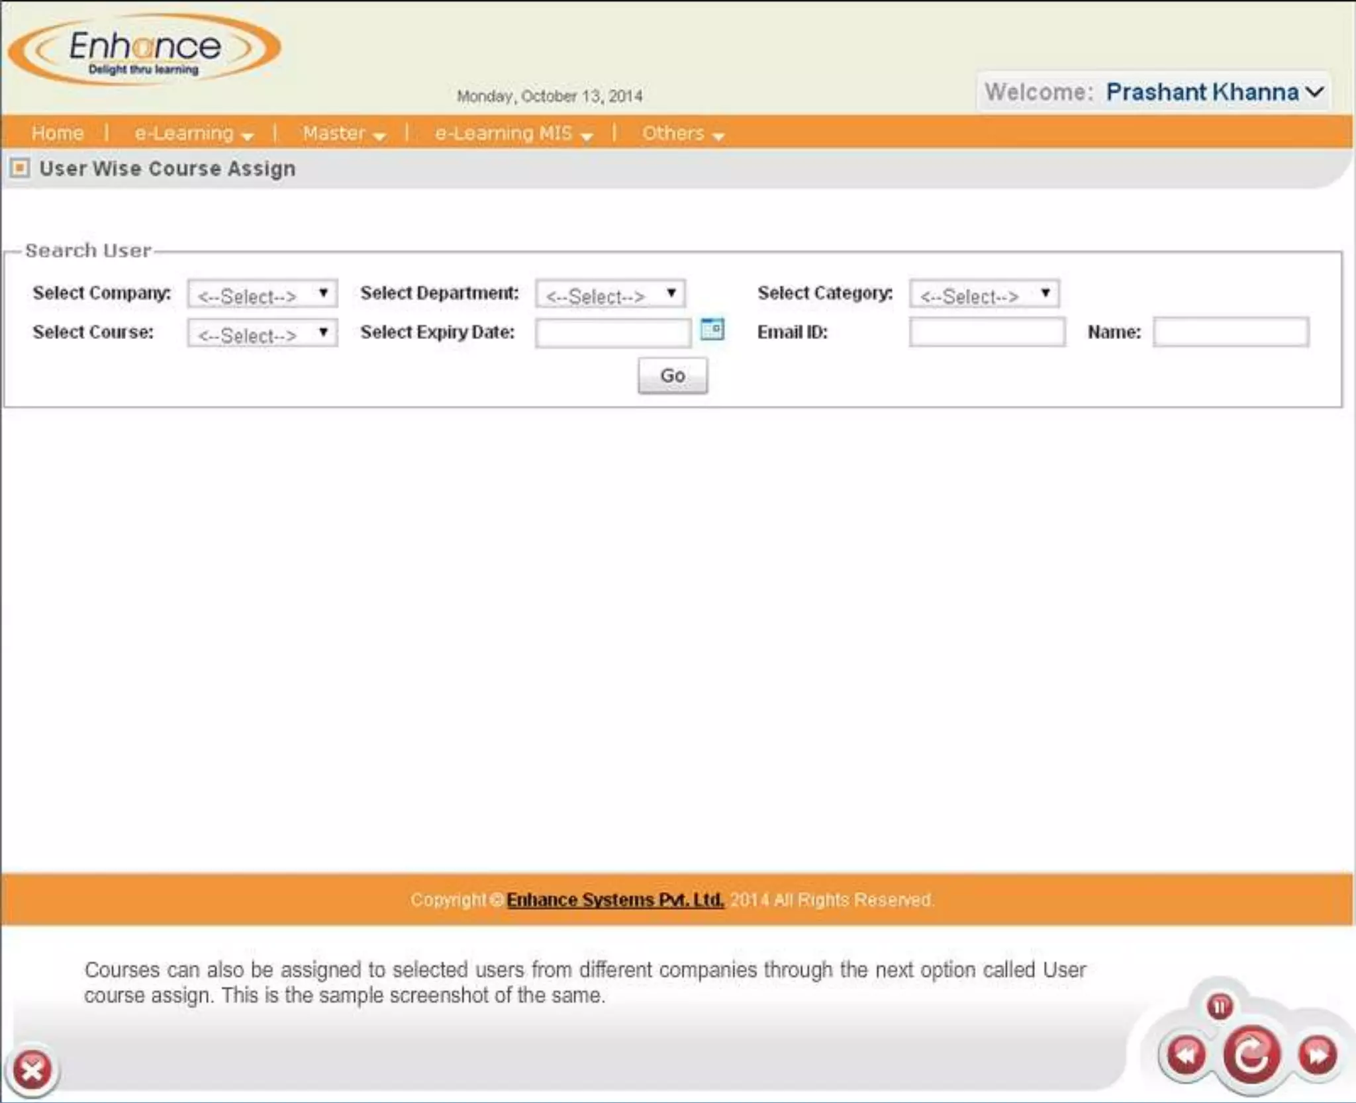1356x1103 pixels.
Task: Pause the tutorial playback
Action: (1220, 1006)
